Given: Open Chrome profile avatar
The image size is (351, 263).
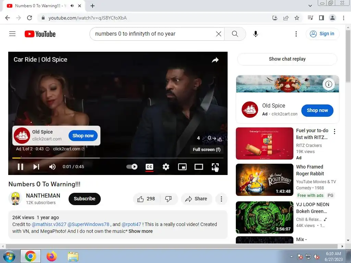Looking at the screenshot, I should coord(332,18).
